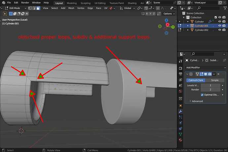Open the Edit menu
Image resolution: width=228 pixels, height=152 pixels.
(x=16, y=3)
